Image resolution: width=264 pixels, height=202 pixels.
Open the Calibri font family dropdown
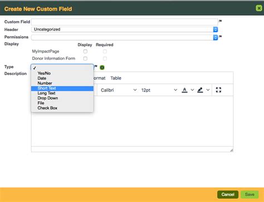point(119,90)
